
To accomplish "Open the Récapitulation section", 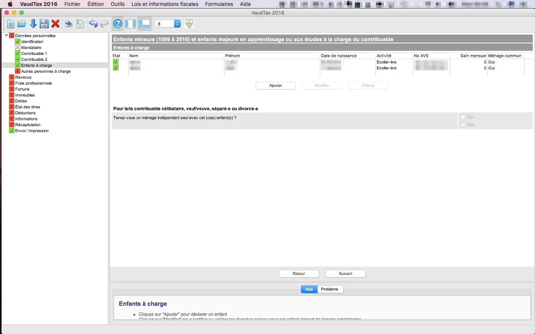I will 28,125.
